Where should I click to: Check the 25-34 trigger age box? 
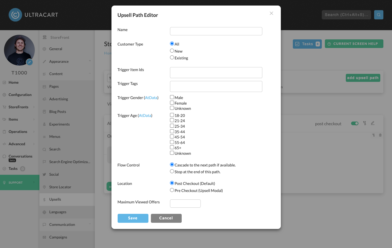click(172, 126)
